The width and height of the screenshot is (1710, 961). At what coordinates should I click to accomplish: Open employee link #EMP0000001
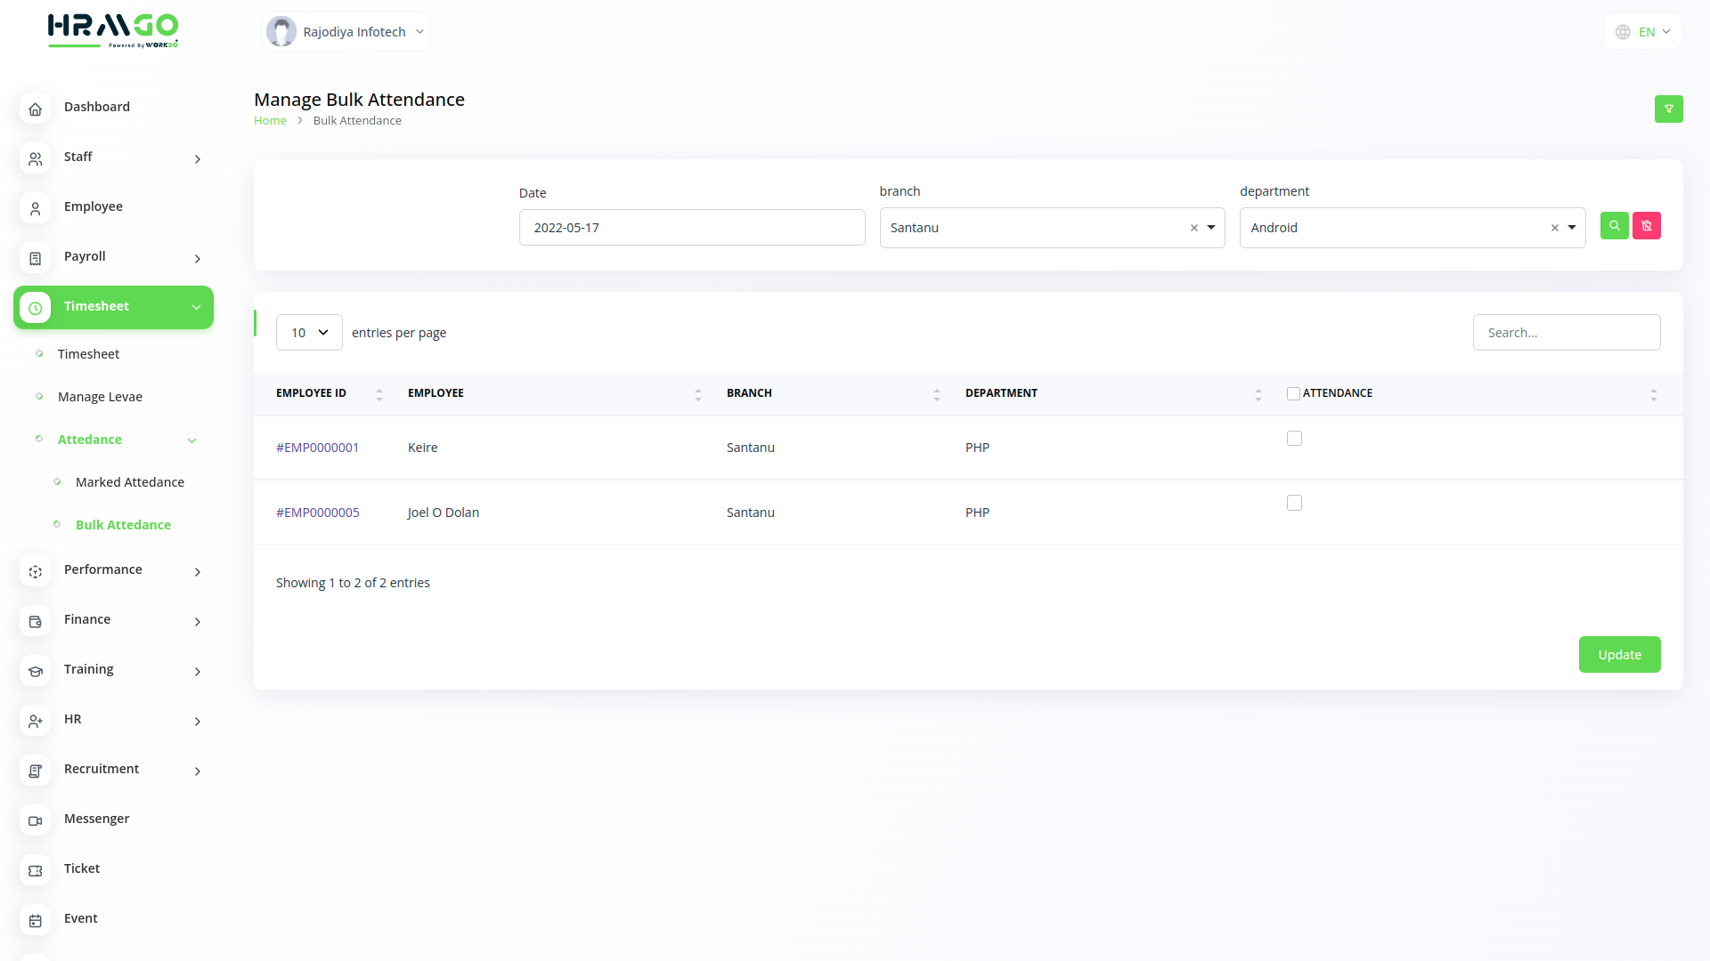[317, 448]
